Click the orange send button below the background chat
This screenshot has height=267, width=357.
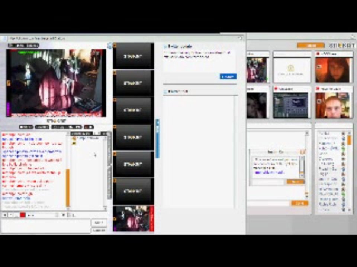(x=300, y=203)
